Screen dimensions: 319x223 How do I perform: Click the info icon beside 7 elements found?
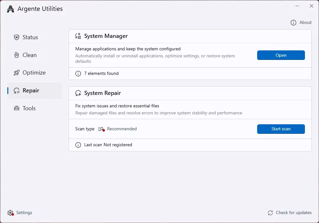78,73
